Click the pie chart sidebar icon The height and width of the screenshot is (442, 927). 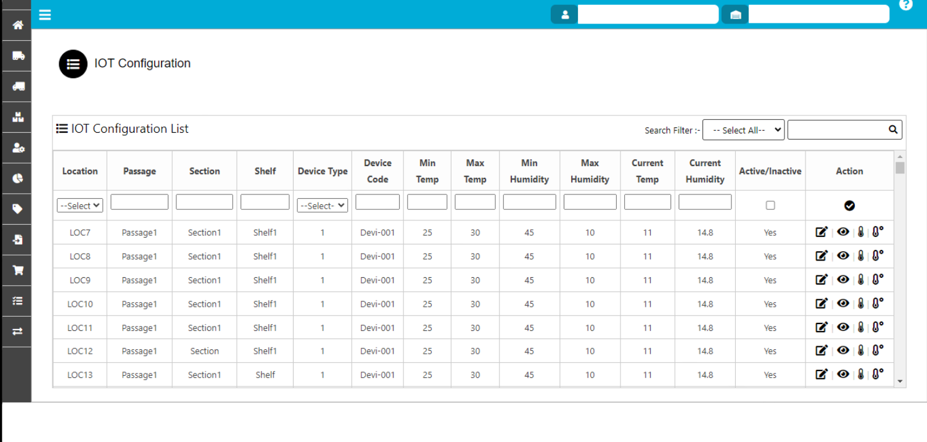(x=18, y=178)
